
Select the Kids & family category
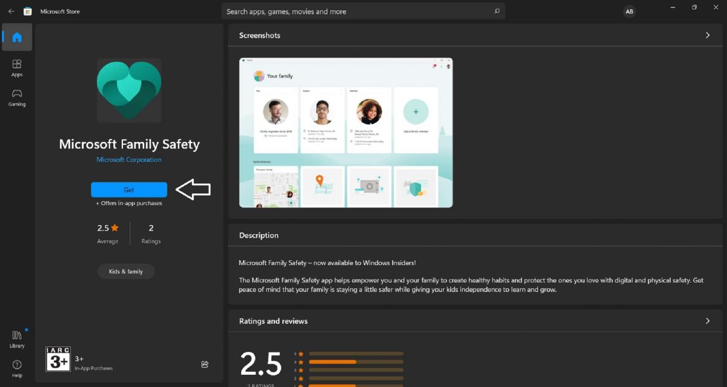pos(125,271)
